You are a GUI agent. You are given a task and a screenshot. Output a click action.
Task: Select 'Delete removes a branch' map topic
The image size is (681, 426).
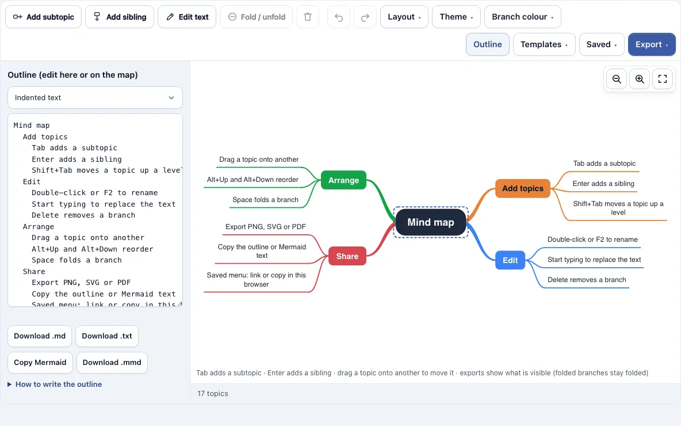(x=587, y=280)
